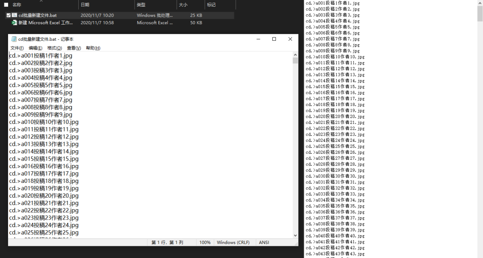Select the cd批量新建文件.bat file row
The height and width of the screenshot is (258, 483).
point(120,15)
